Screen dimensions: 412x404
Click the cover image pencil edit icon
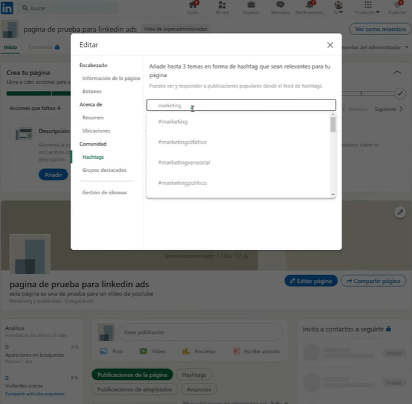tap(400, 212)
